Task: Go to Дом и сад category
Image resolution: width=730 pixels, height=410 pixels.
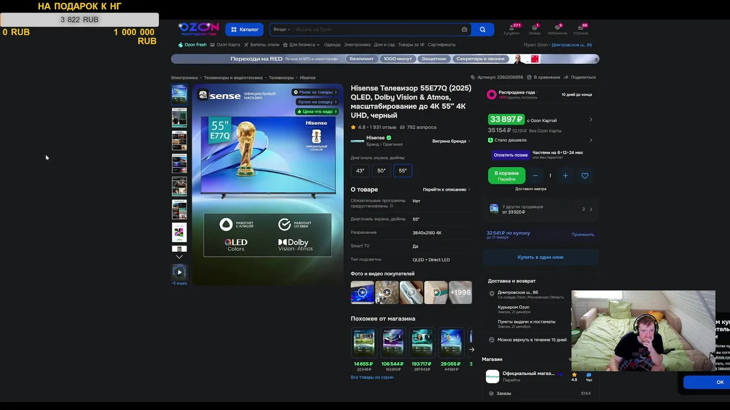Action: (x=384, y=45)
